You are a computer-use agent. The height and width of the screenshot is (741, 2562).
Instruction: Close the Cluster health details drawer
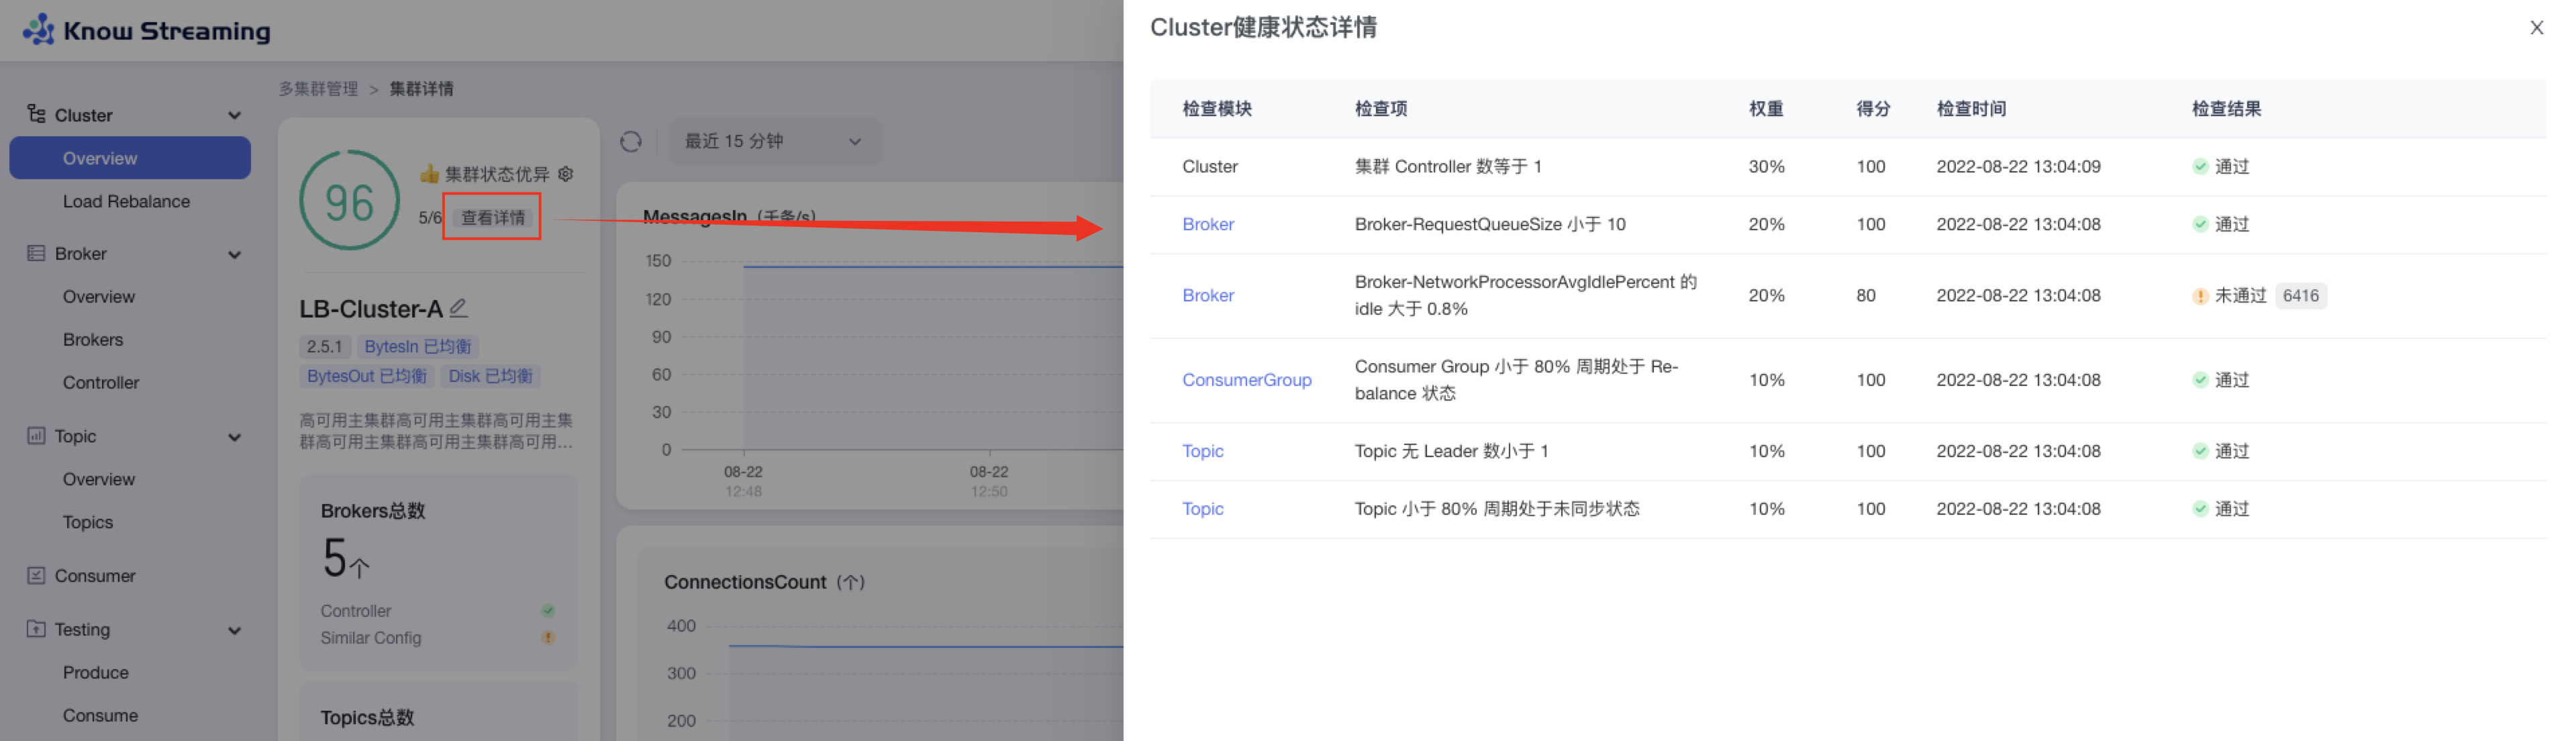tap(2536, 28)
